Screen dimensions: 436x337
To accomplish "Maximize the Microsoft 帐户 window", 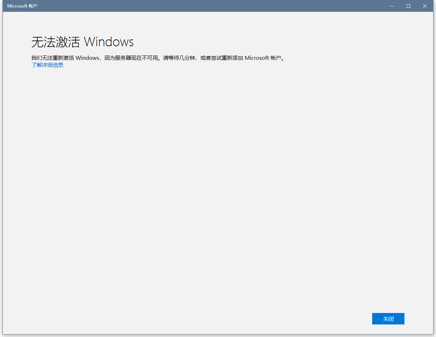I will pos(408,6).
